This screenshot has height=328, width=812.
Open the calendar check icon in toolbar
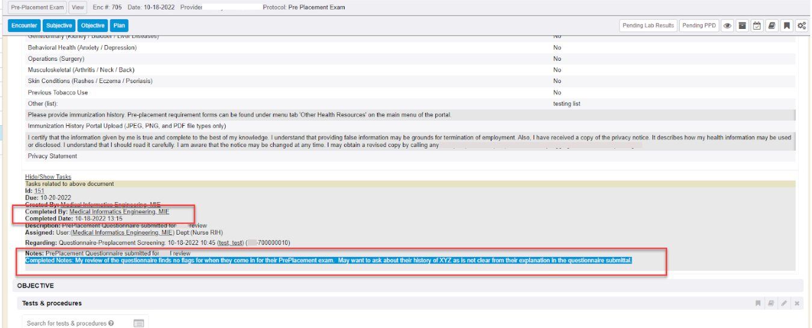pos(757,26)
